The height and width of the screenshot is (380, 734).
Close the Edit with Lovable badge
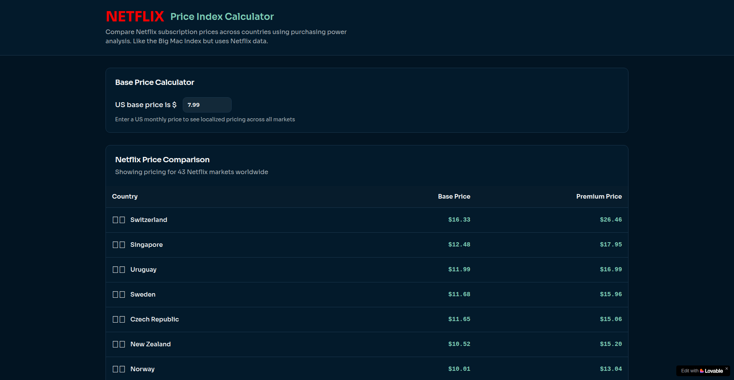(x=726, y=369)
